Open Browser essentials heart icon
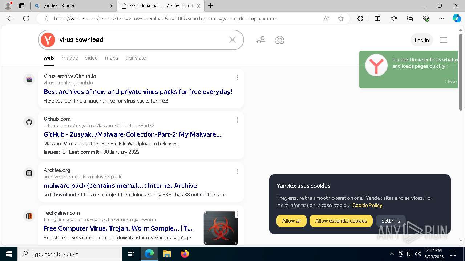This screenshot has width=465, height=261. tap(426, 18)
